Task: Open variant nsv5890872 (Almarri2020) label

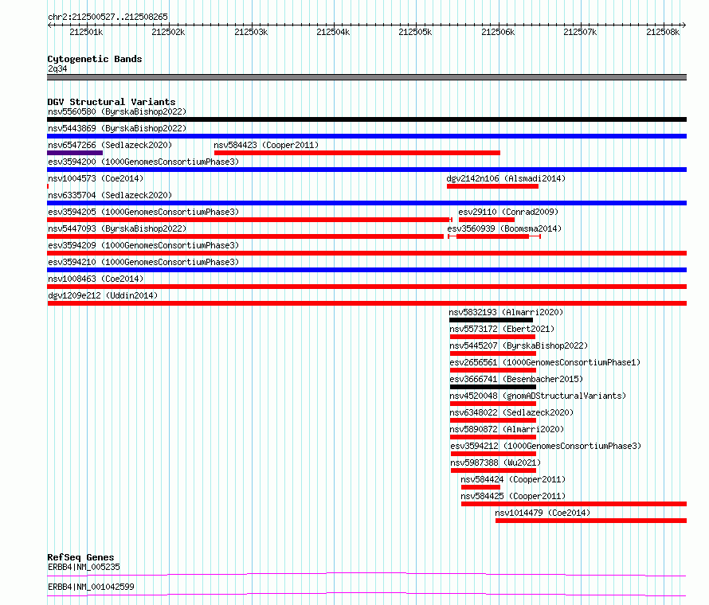Action: pos(507,429)
